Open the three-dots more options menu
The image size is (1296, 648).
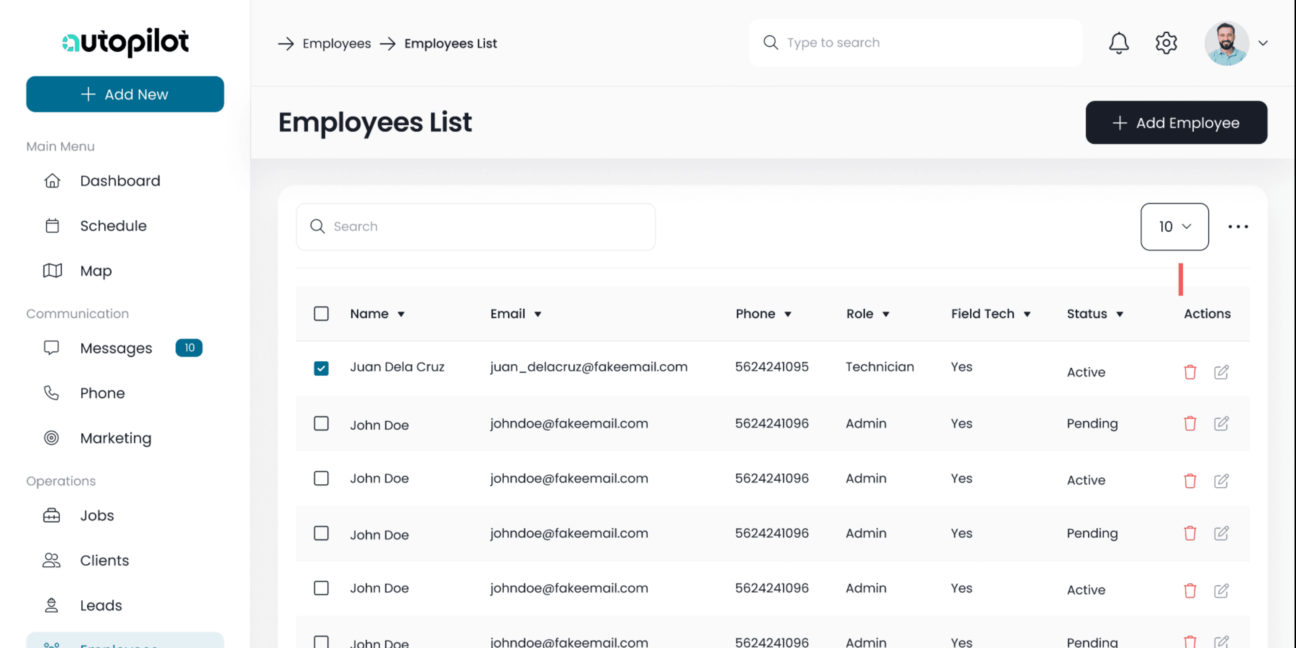[x=1238, y=227]
